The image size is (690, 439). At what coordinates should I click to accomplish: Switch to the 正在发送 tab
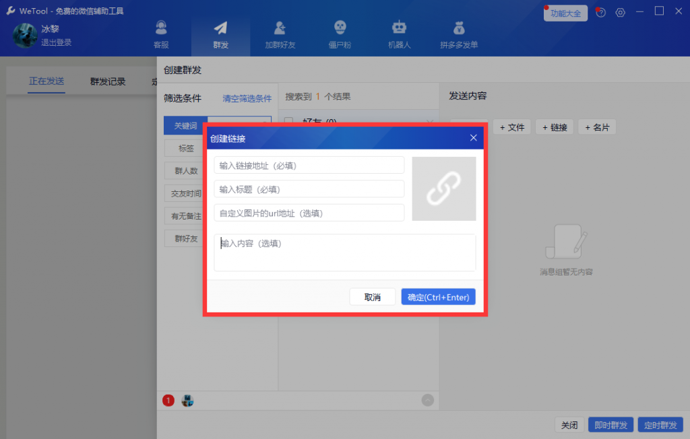(x=46, y=81)
